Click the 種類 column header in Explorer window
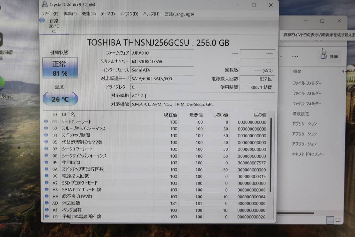 tap(297, 71)
